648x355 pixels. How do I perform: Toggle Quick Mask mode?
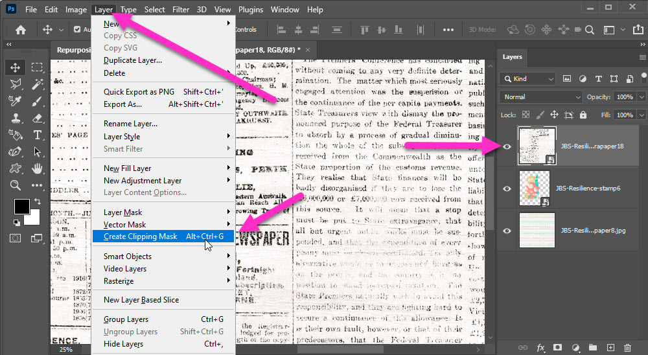(x=16, y=238)
